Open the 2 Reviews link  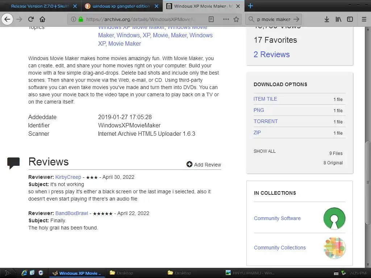tap(272, 54)
